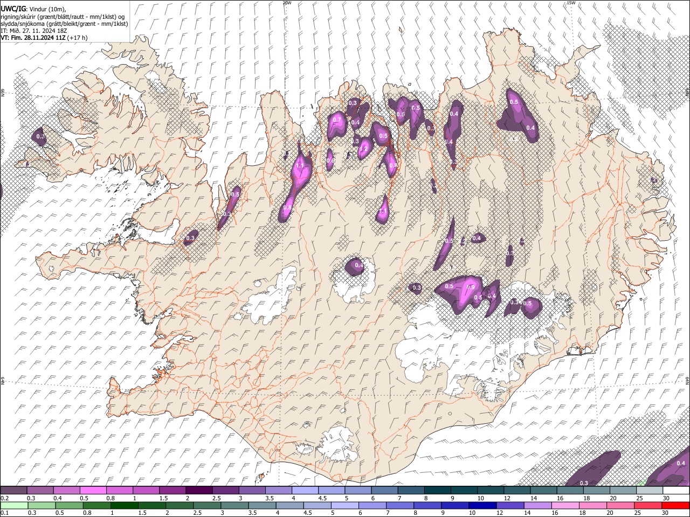Pick the bottom-row light purple swatch starting at 14
This screenshot has height=517, width=690.
537,506
